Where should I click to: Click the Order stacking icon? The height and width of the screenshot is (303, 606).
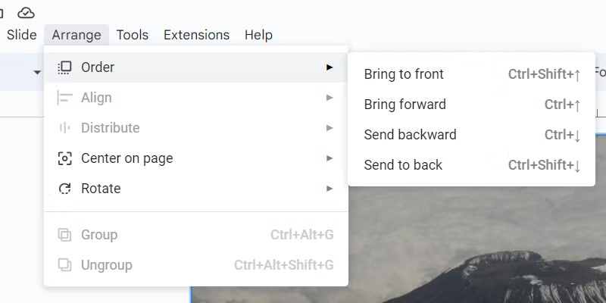pos(65,67)
